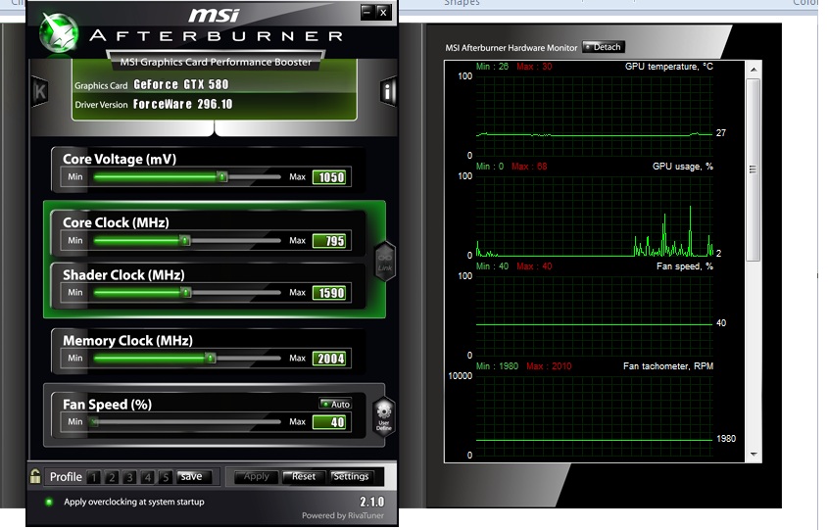
Task: Click the ForceWare 296.10 driver version text
Action: pyautogui.click(x=182, y=104)
